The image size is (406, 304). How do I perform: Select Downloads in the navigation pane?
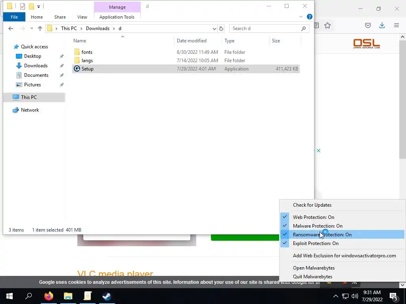(36, 66)
